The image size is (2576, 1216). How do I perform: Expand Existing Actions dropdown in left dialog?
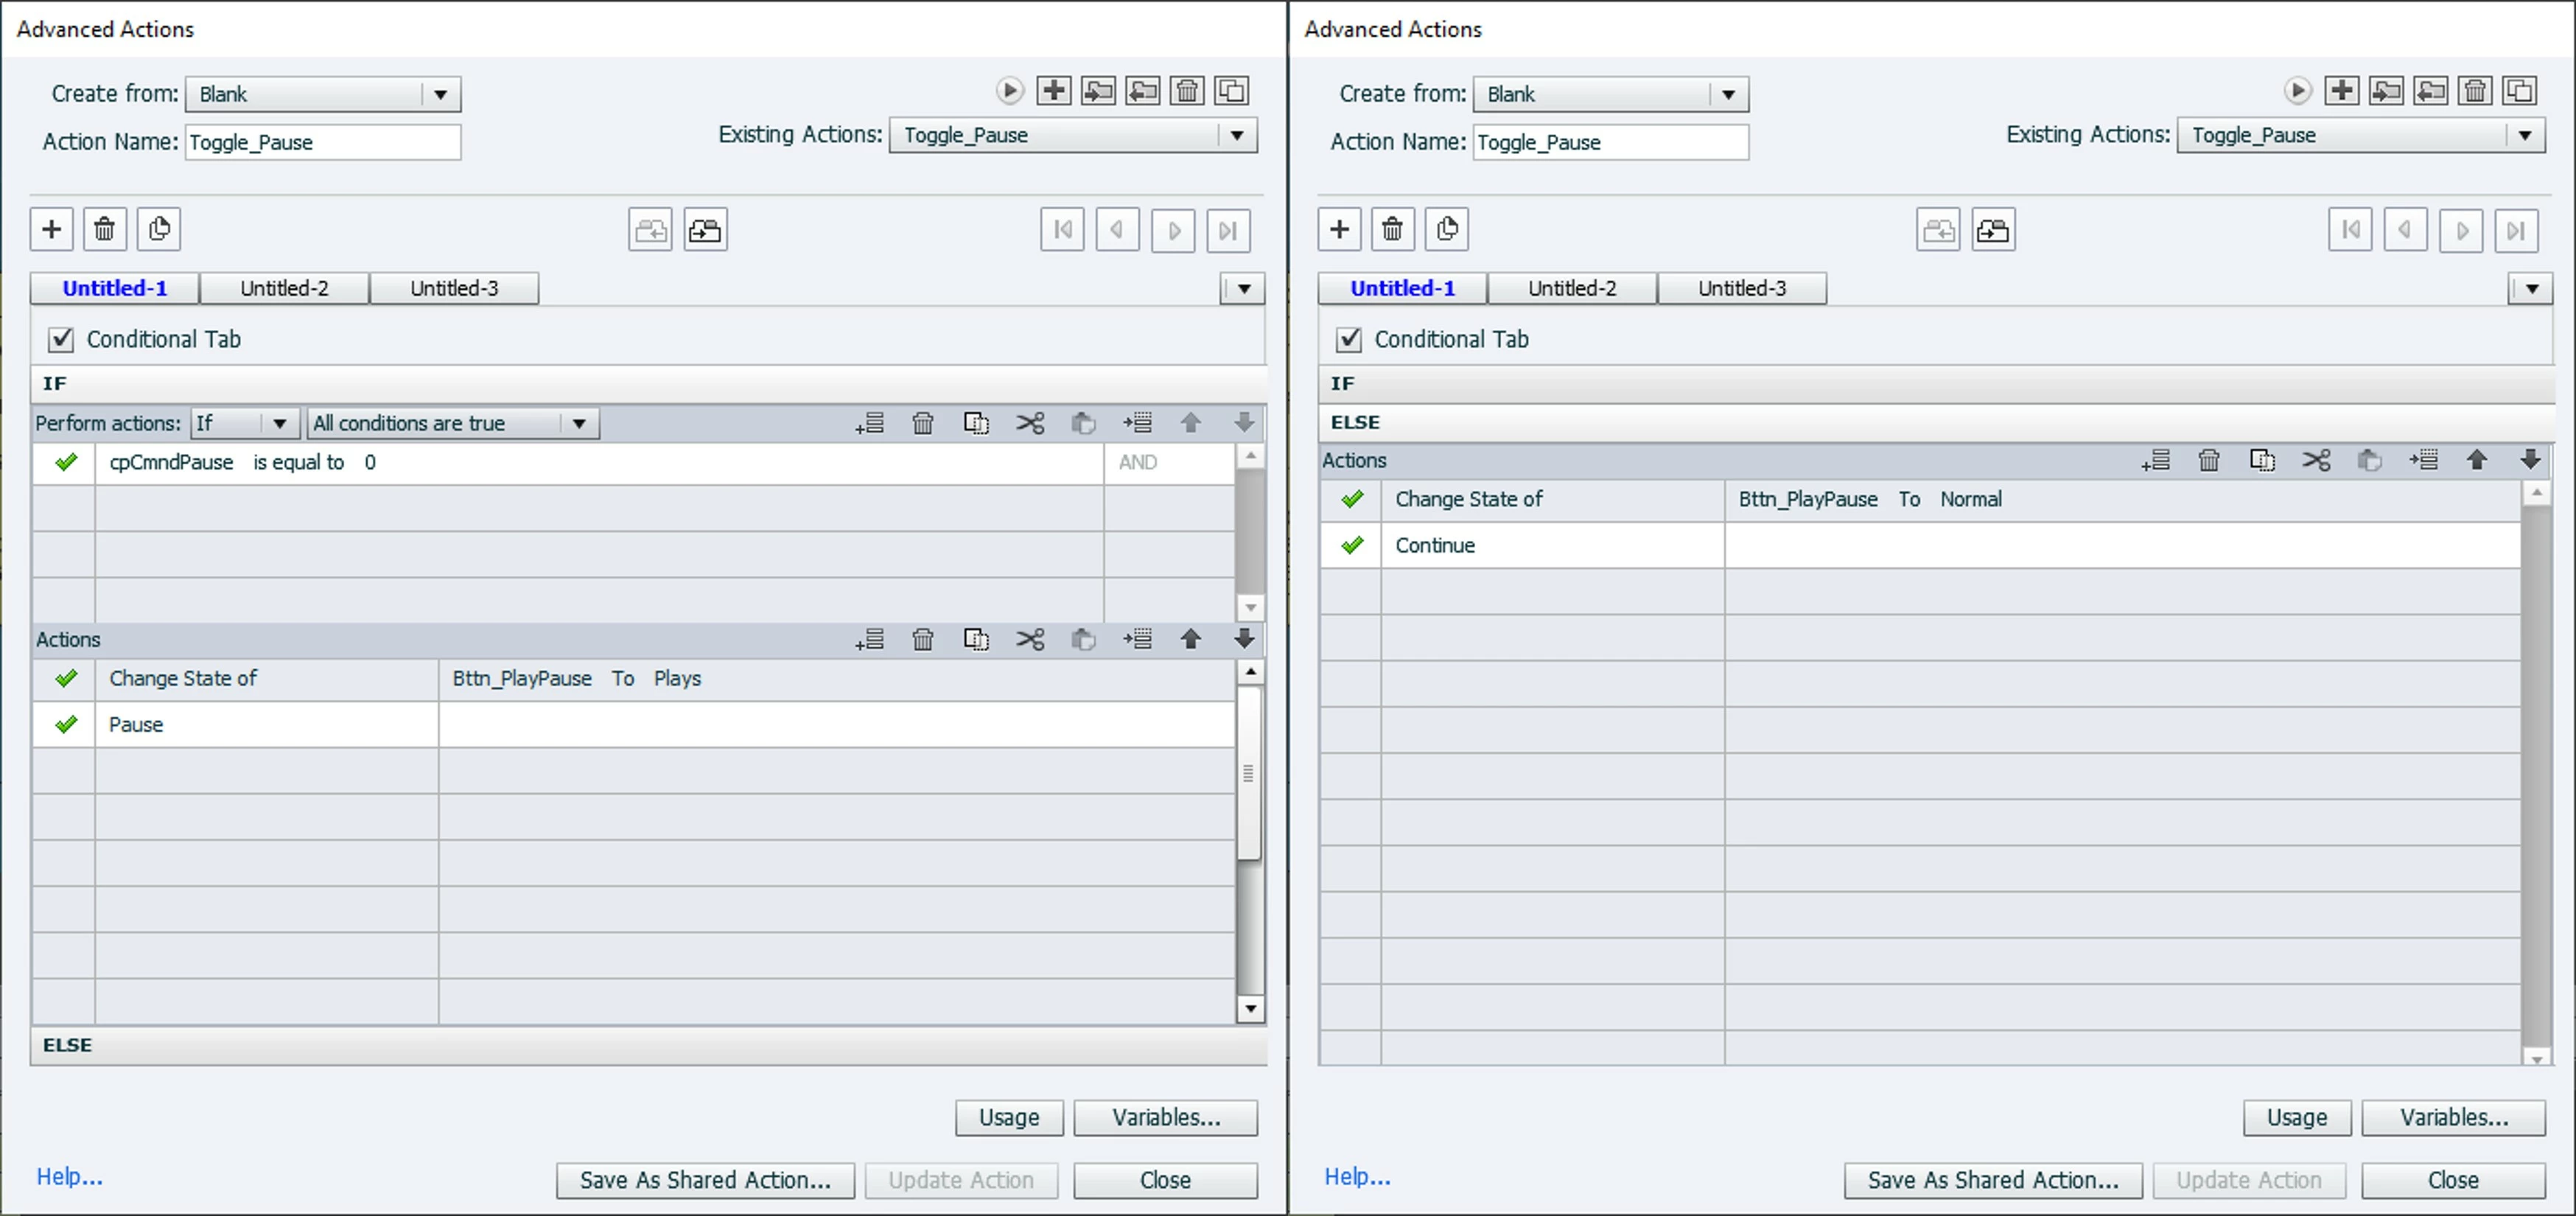[1237, 135]
